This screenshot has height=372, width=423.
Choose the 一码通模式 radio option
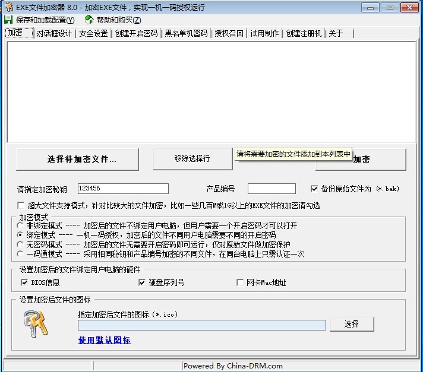click(x=21, y=254)
